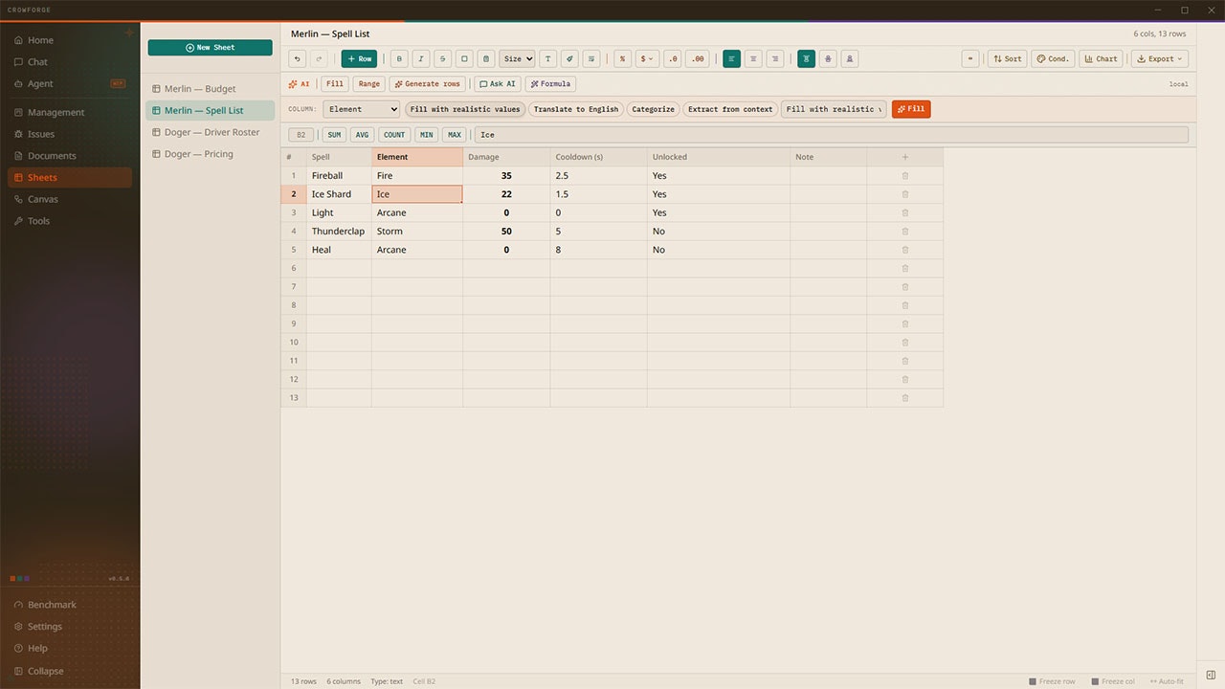Open Doger — Pricing sheet
Image resolution: width=1225 pixels, height=689 pixels.
210,154
